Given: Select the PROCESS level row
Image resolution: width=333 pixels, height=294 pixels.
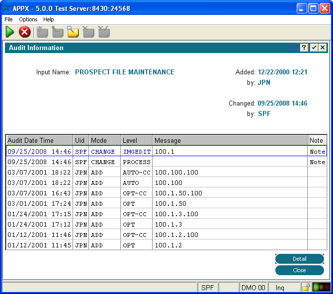Looking at the screenshot, I should 166,162.
